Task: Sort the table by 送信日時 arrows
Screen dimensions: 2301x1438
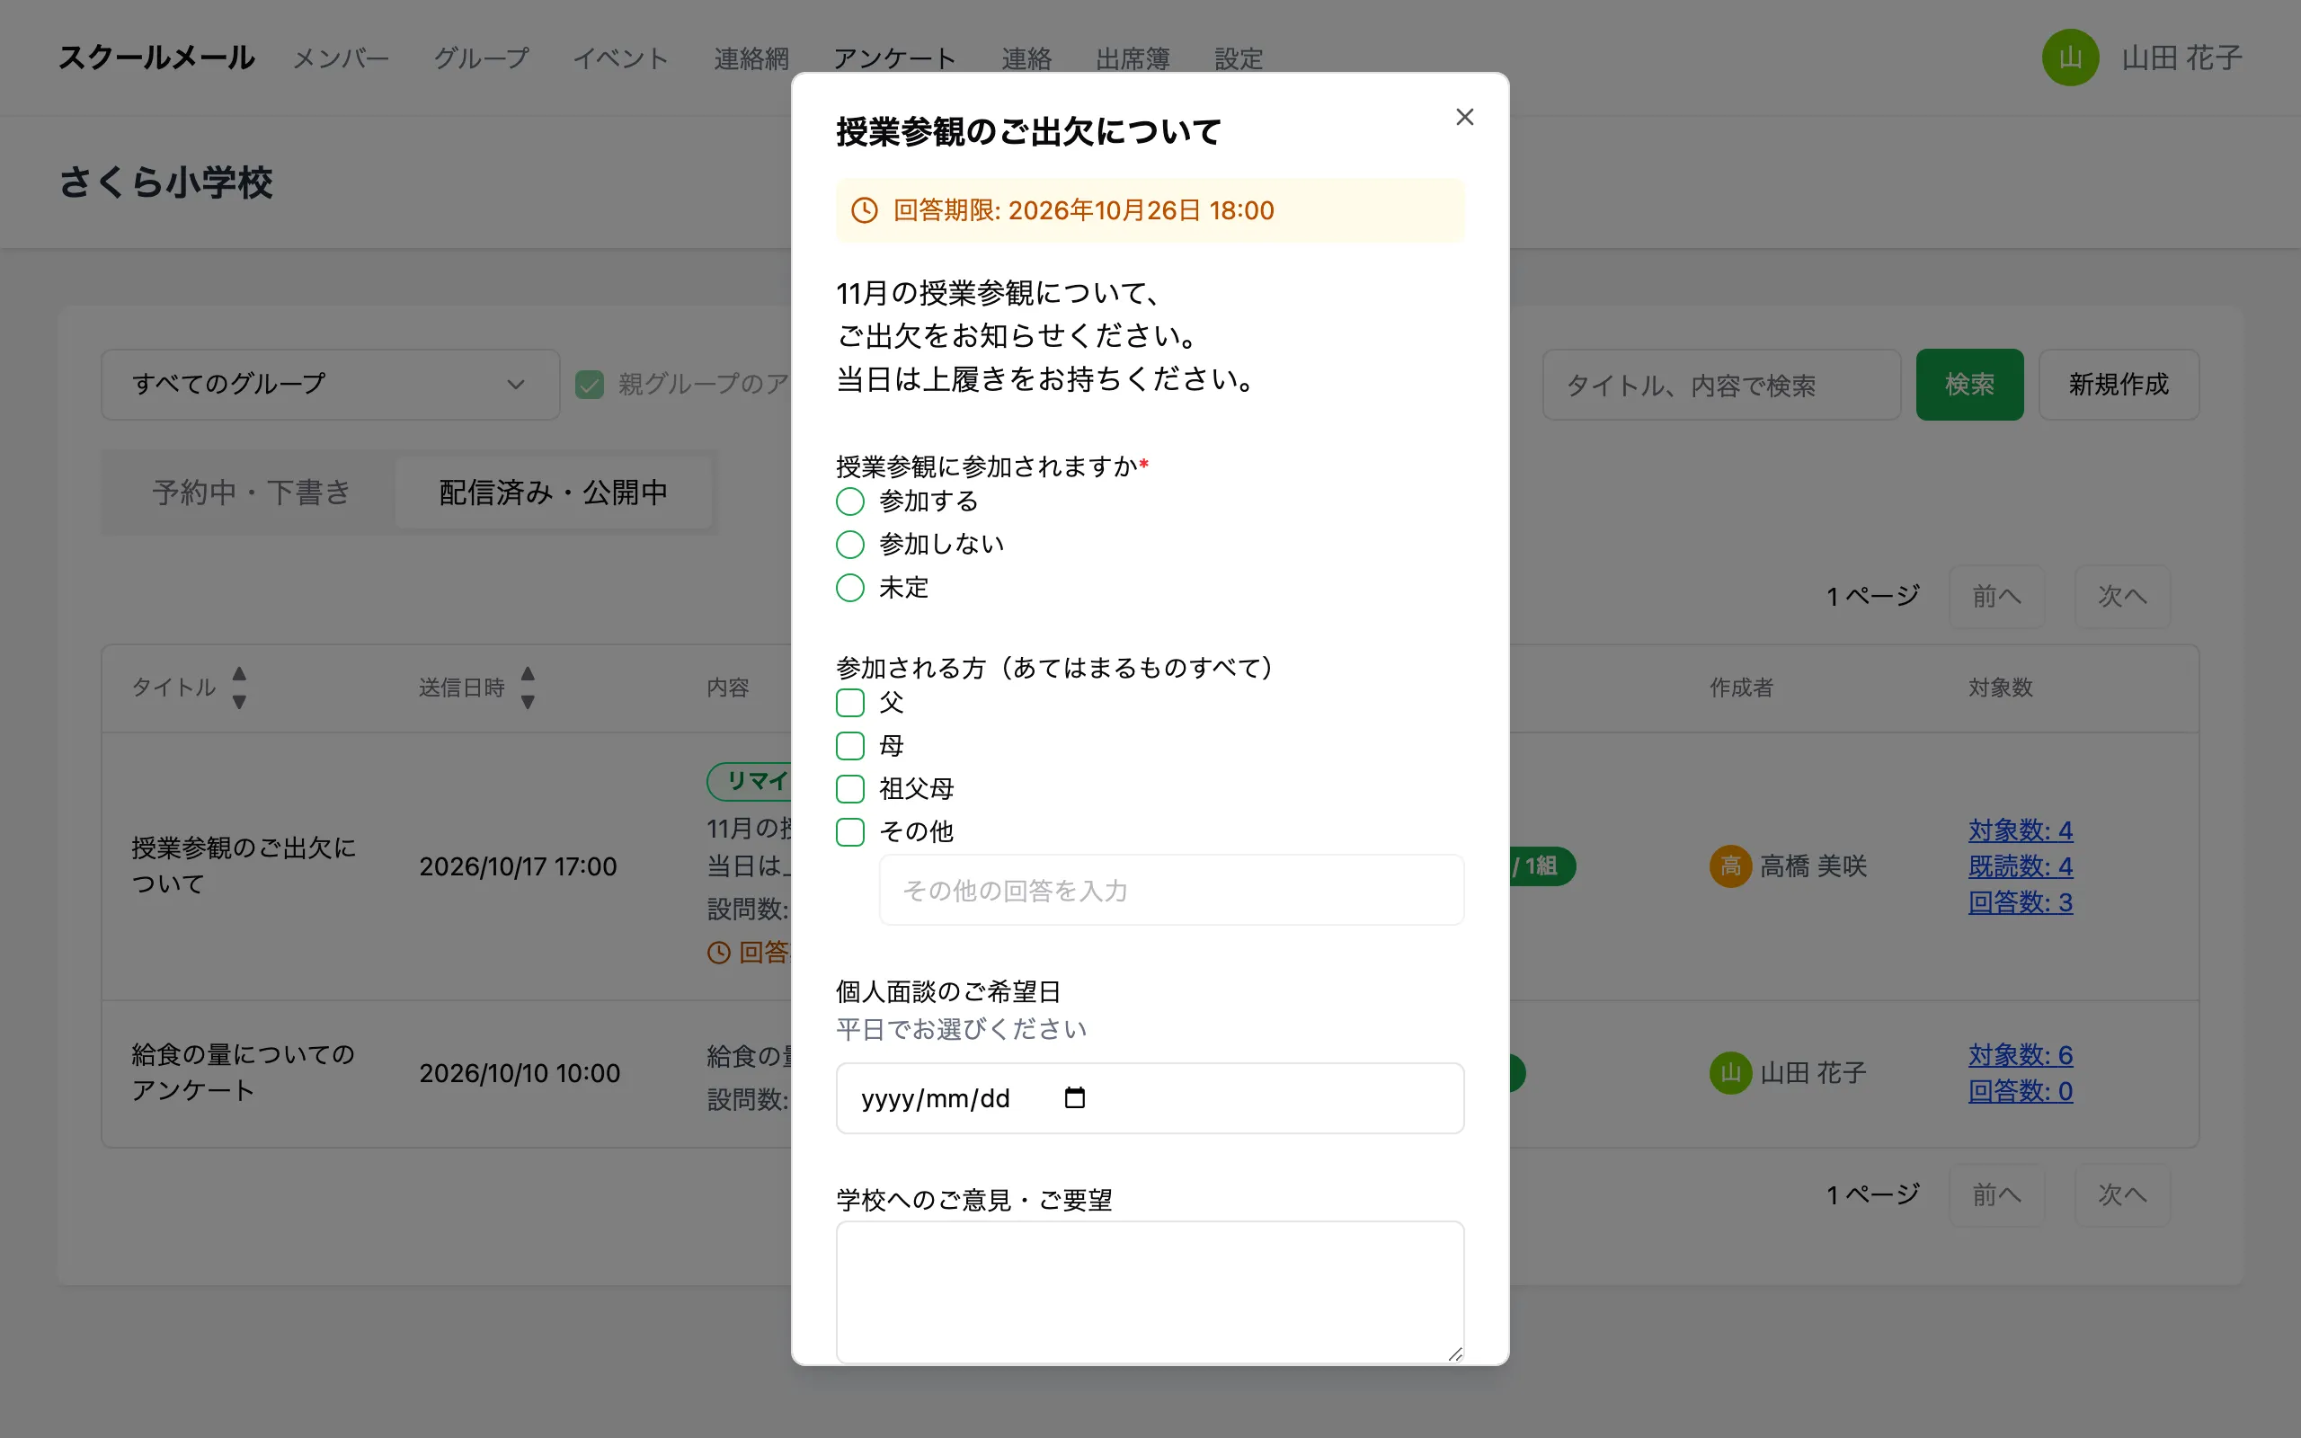Action: pyautogui.click(x=528, y=687)
